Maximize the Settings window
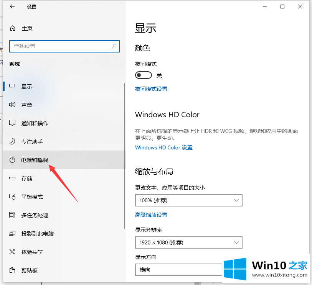Image resolution: width=312 pixels, height=285 pixels. click(x=282, y=7)
